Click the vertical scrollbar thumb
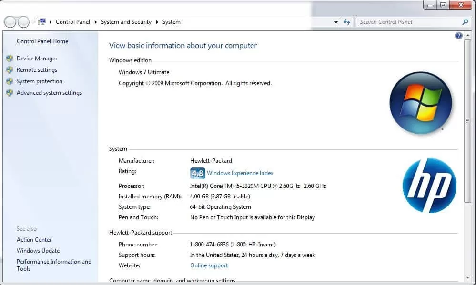This screenshot has height=285, width=476. (468, 121)
